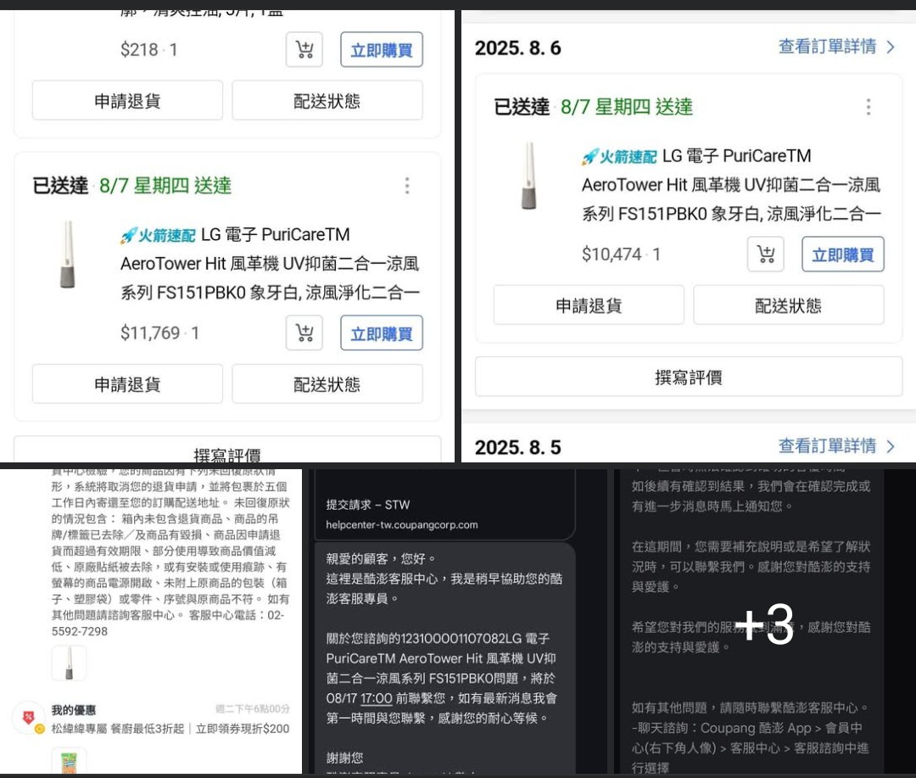
Task: Select the date heading 2025. 8. 5
Action: point(517,448)
